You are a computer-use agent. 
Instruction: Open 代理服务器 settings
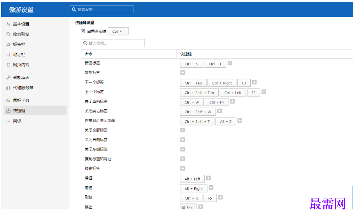click(x=35, y=88)
